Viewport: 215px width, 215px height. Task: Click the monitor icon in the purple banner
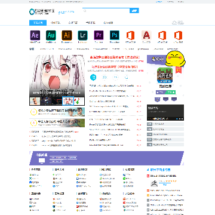[42, 161]
